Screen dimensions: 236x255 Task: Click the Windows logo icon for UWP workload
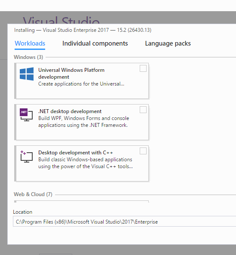click(x=27, y=74)
